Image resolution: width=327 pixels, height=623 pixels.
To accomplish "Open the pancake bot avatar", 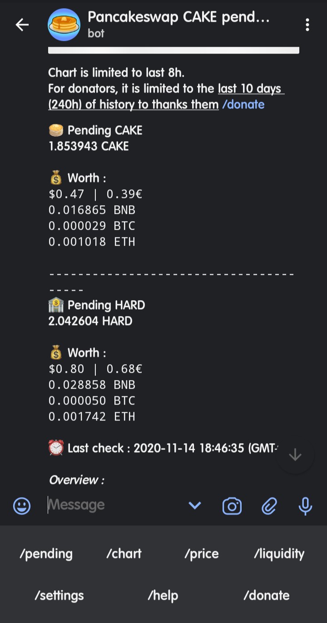I will 64,25.
